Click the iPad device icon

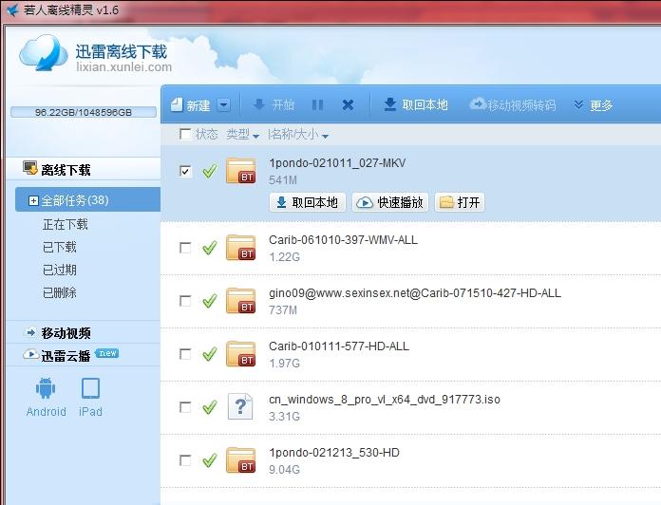click(90, 389)
